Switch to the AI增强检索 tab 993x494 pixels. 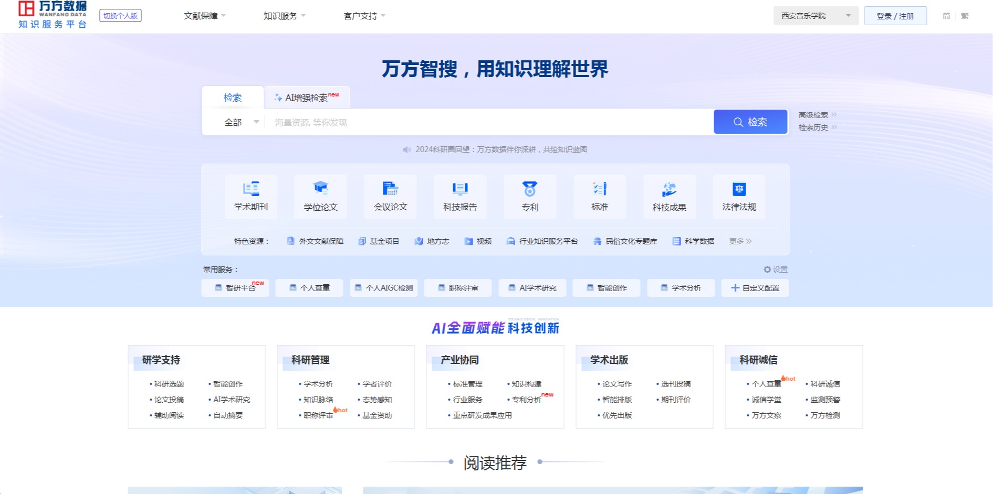(307, 98)
